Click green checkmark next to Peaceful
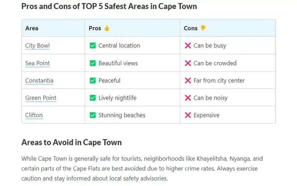 pos(93,81)
